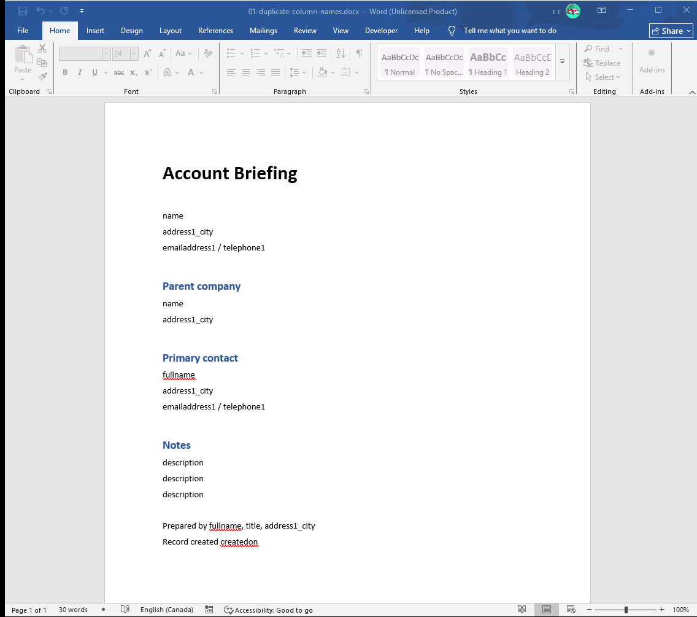Switch to Read Mode view
Viewport: 697px width, 617px height.
522,610
